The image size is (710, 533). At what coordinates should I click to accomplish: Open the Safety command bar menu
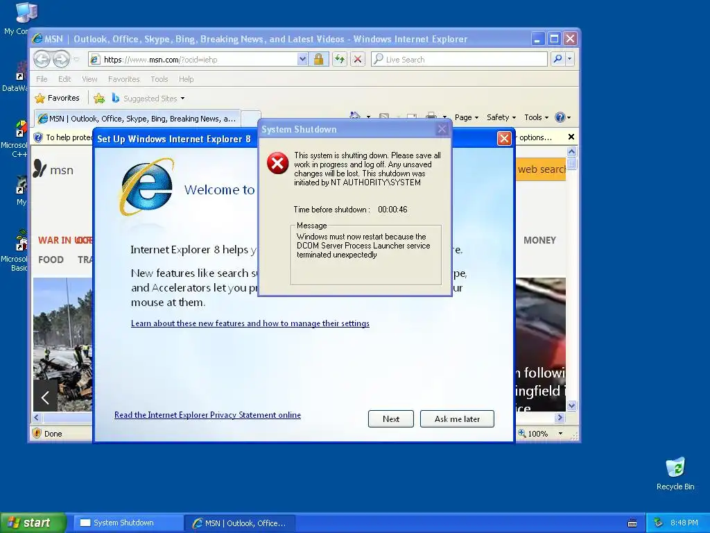point(501,117)
